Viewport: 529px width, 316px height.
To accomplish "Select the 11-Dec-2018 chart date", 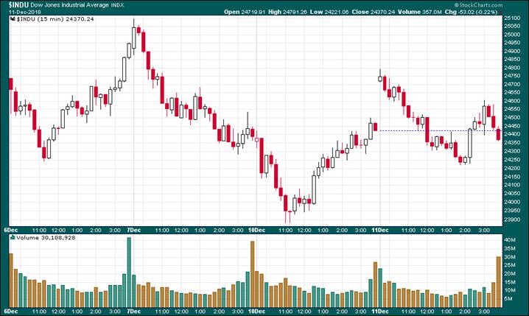I will (x=24, y=12).
